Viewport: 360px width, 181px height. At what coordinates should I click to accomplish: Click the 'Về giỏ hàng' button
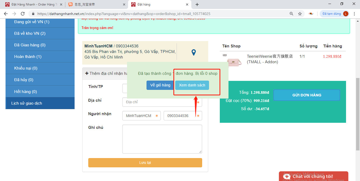click(x=160, y=85)
